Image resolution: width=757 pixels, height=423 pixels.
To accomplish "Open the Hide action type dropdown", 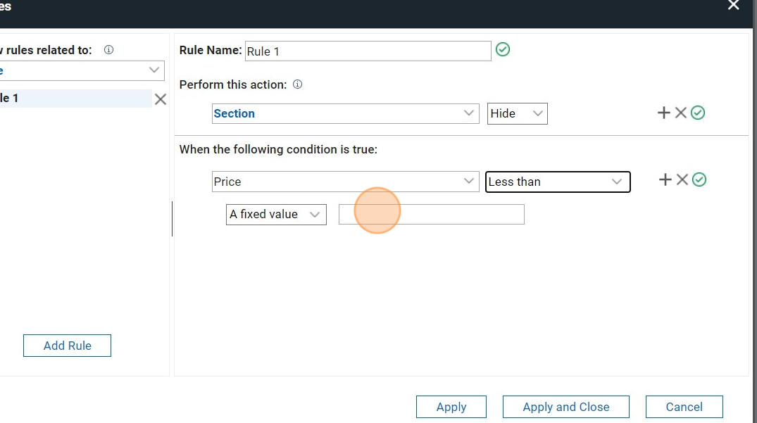I will (517, 113).
